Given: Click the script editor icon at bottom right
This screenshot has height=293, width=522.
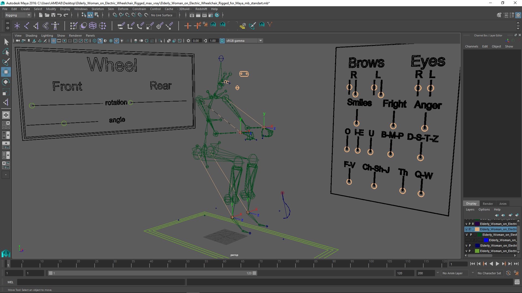Looking at the screenshot, I should pos(517,282).
